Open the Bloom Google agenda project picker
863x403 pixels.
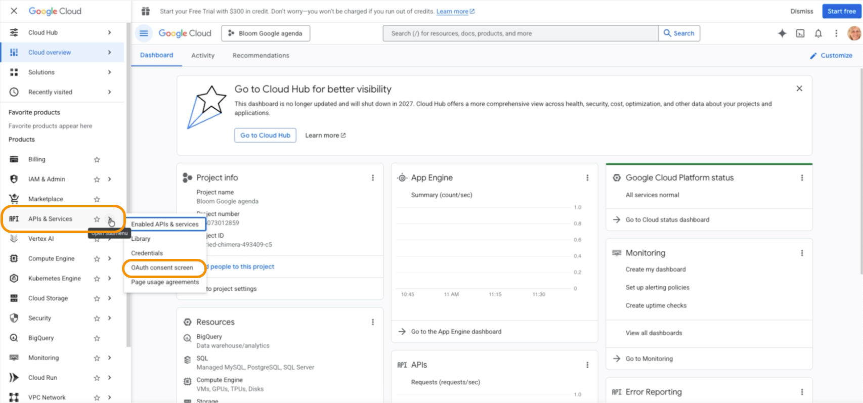pyautogui.click(x=266, y=33)
